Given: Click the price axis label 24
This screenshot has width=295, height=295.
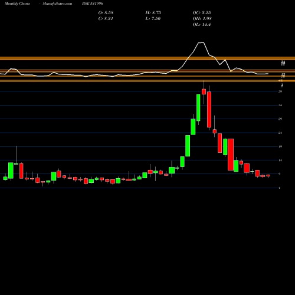Looking at the screenshot, I should point(280,133).
